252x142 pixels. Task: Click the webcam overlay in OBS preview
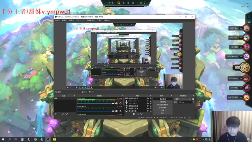click(x=173, y=81)
